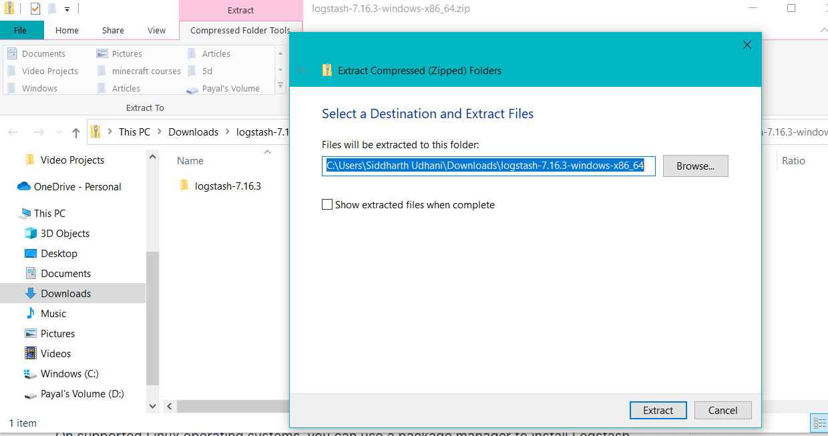Image resolution: width=828 pixels, height=436 pixels.
Task: Click the navigation pane scroll down arrow
Action: (x=152, y=406)
